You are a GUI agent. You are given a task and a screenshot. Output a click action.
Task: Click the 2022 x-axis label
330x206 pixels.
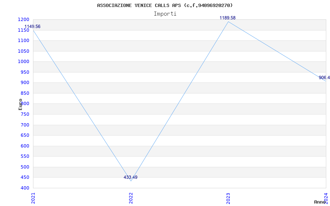coord(131,198)
